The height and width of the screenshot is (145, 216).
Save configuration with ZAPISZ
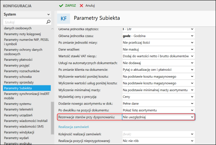coord(68,6)
